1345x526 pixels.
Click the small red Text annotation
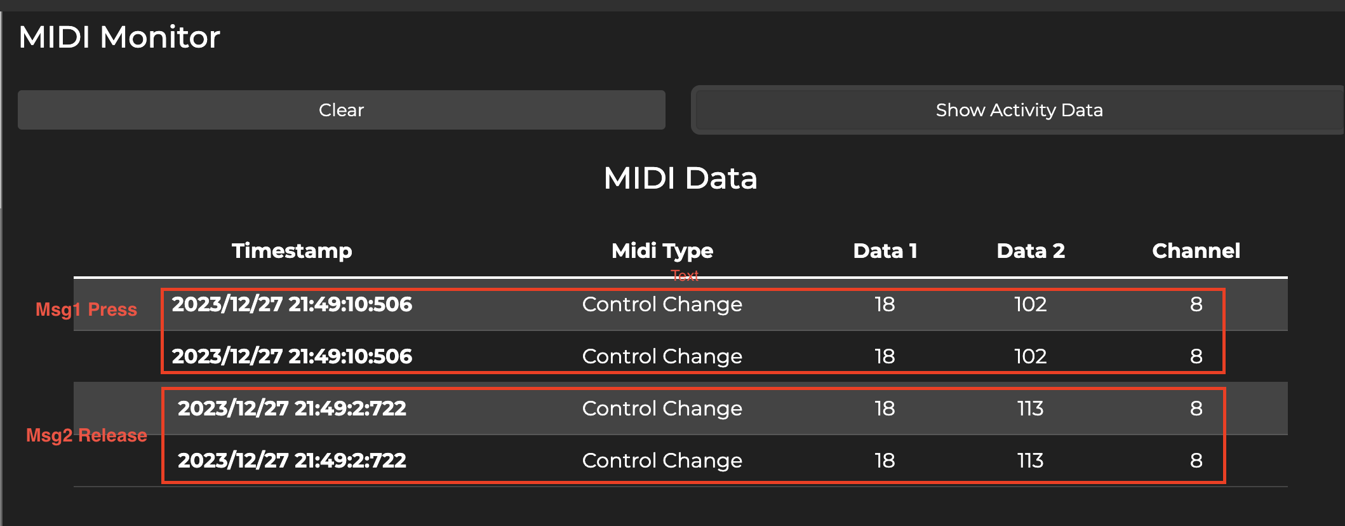[x=685, y=276]
